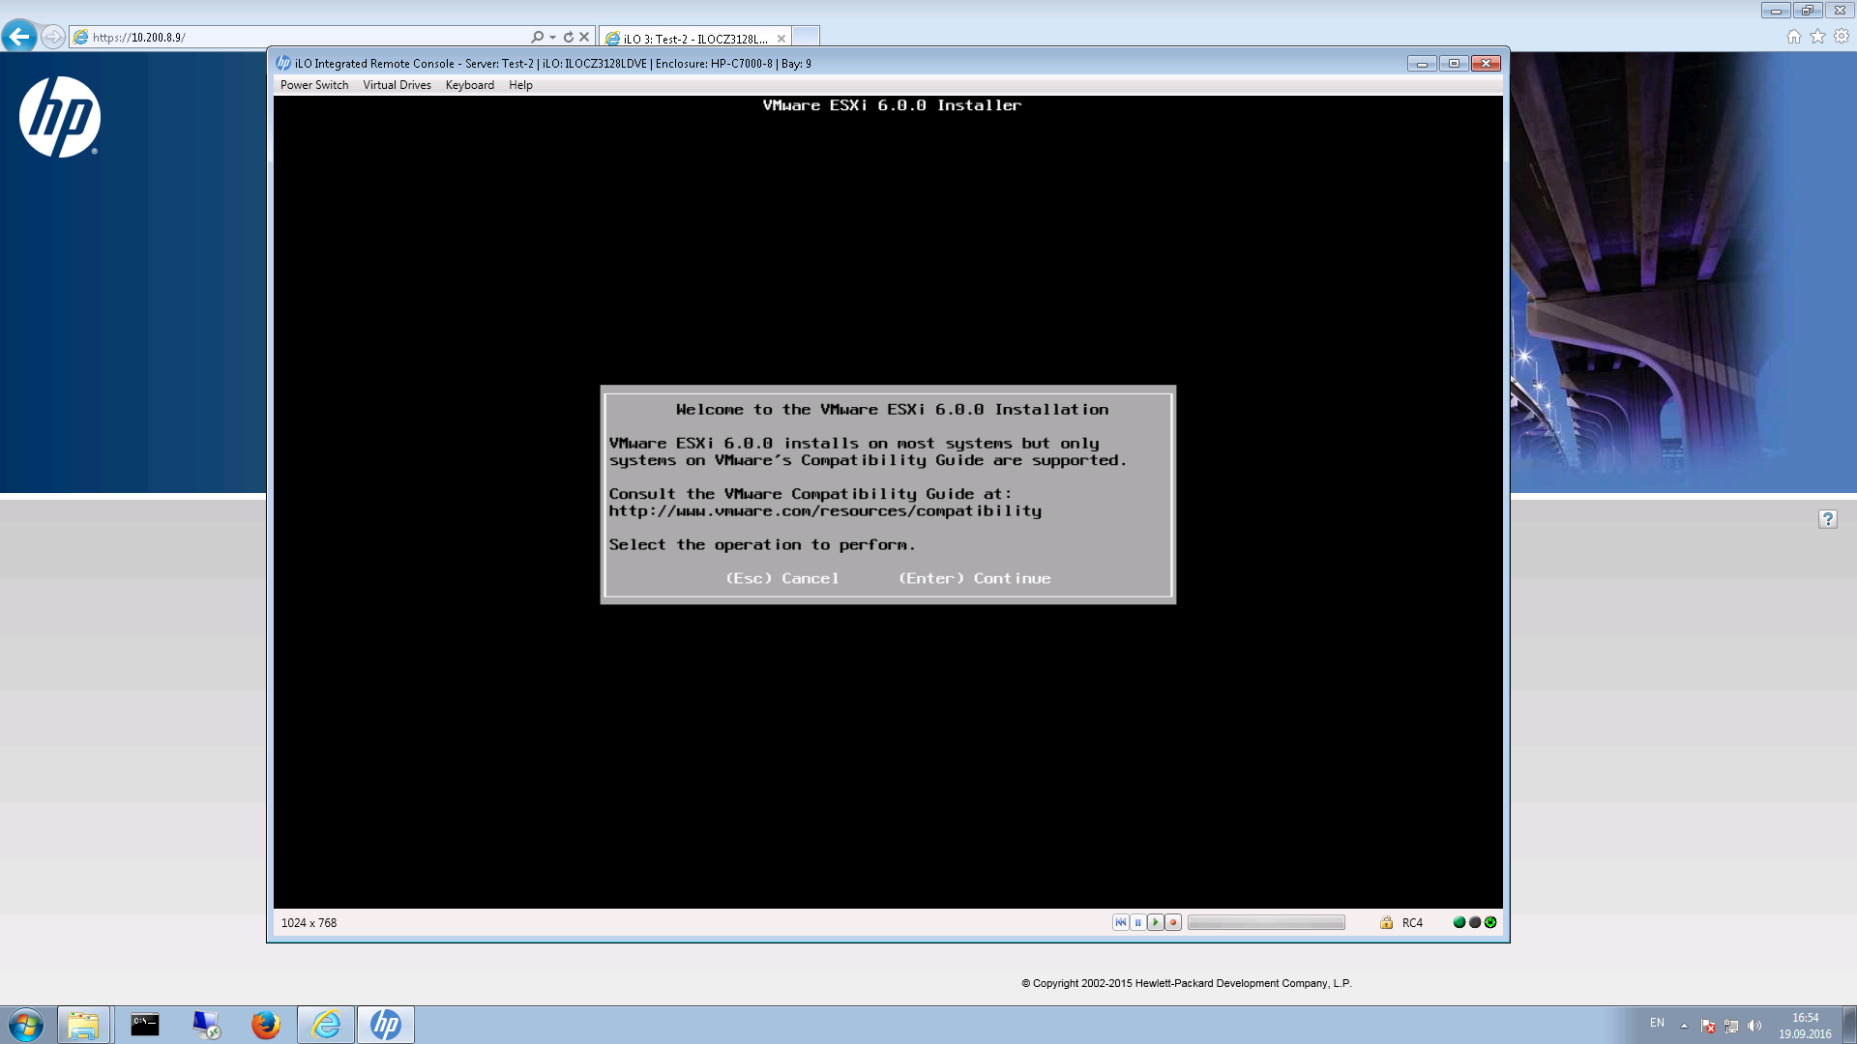Screen dimensions: 1857x1044
Task: Close the iLO 3: Test-2 tab
Action: pyautogui.click(x=781, y=39)
